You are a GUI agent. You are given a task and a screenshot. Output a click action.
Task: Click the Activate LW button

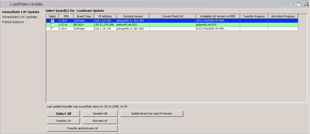pyautogui.click(x=100, y=121)
